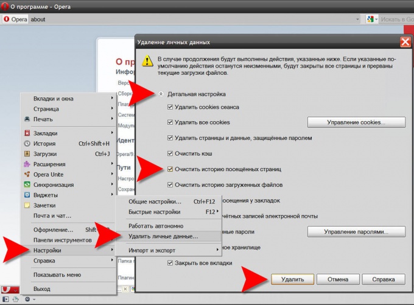
Task: Click the Downloads icon in the menu
Action: [x=27, y=154]
